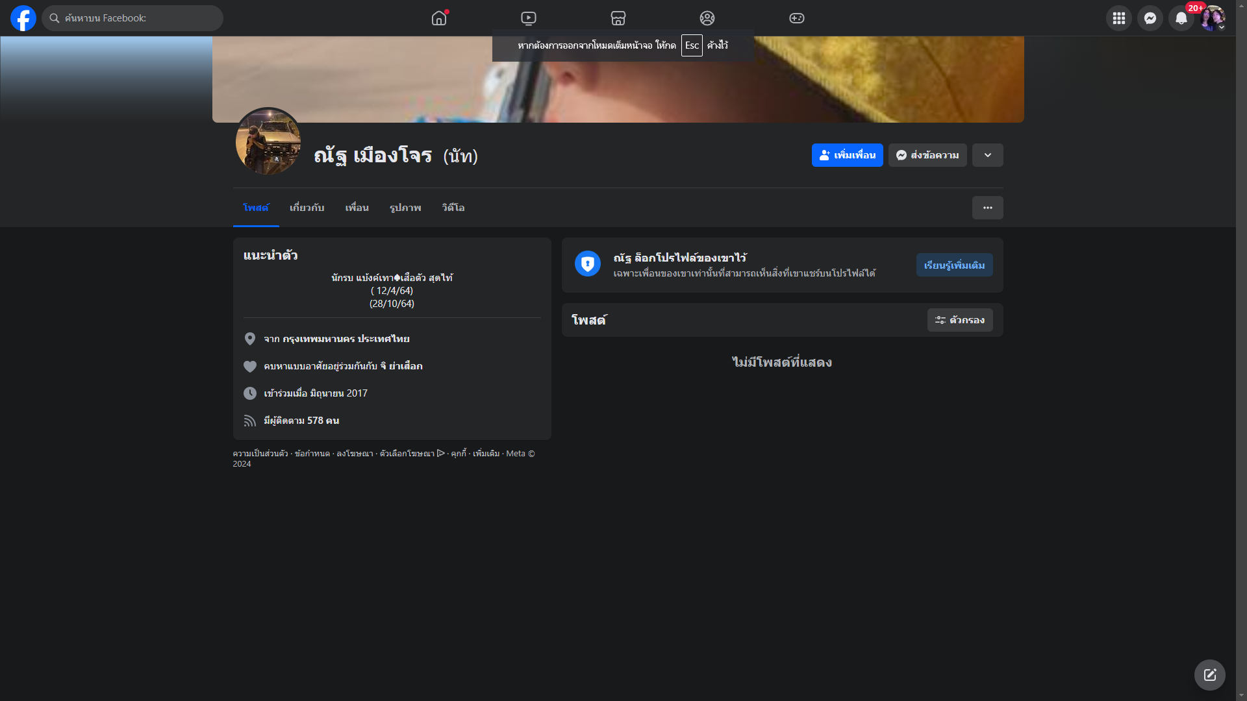Open the Marketplace icon
The image size is (1247, 701).
[x=618, y=18]
